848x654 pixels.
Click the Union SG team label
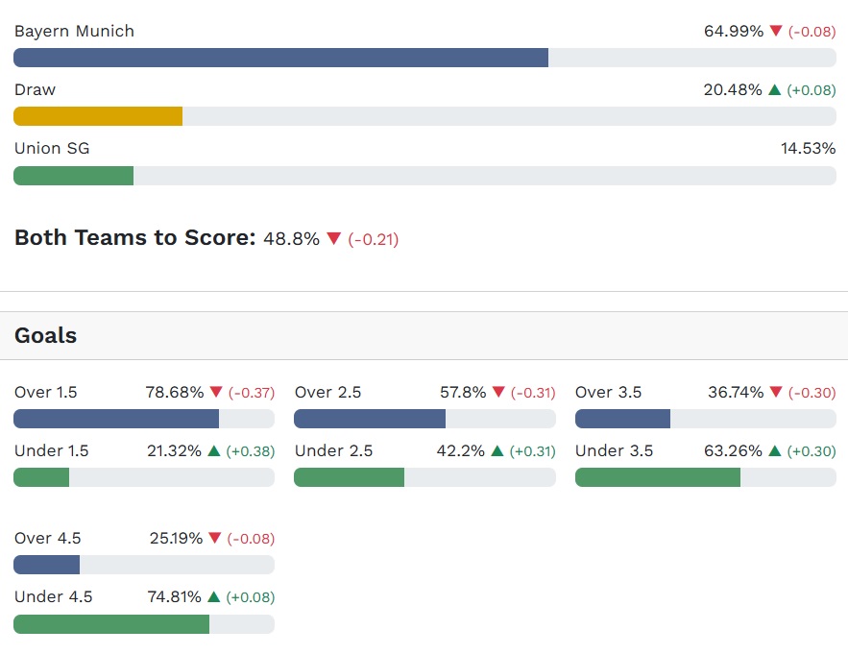pos(52,149)
